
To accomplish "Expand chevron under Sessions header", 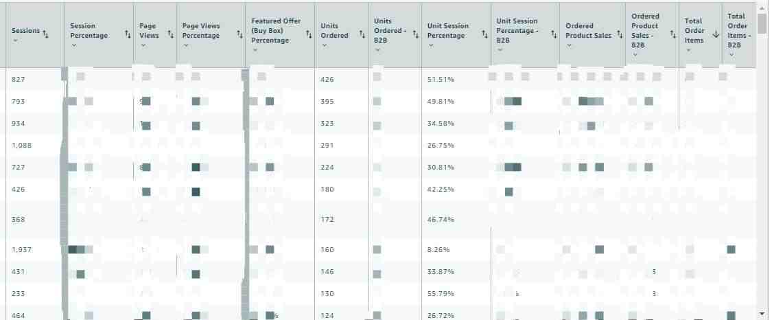I will [15, 41].
